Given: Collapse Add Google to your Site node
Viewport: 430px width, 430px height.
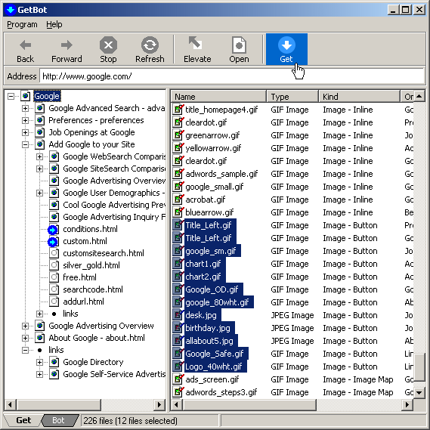Looking at the screenshot, I should [25, 144].
